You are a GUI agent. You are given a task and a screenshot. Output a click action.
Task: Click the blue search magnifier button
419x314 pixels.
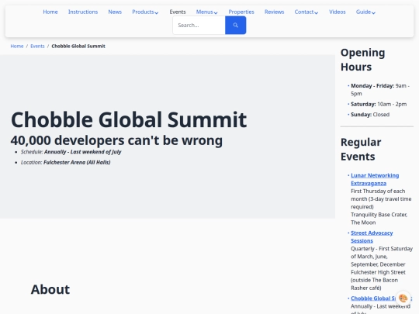click(235, 25)
